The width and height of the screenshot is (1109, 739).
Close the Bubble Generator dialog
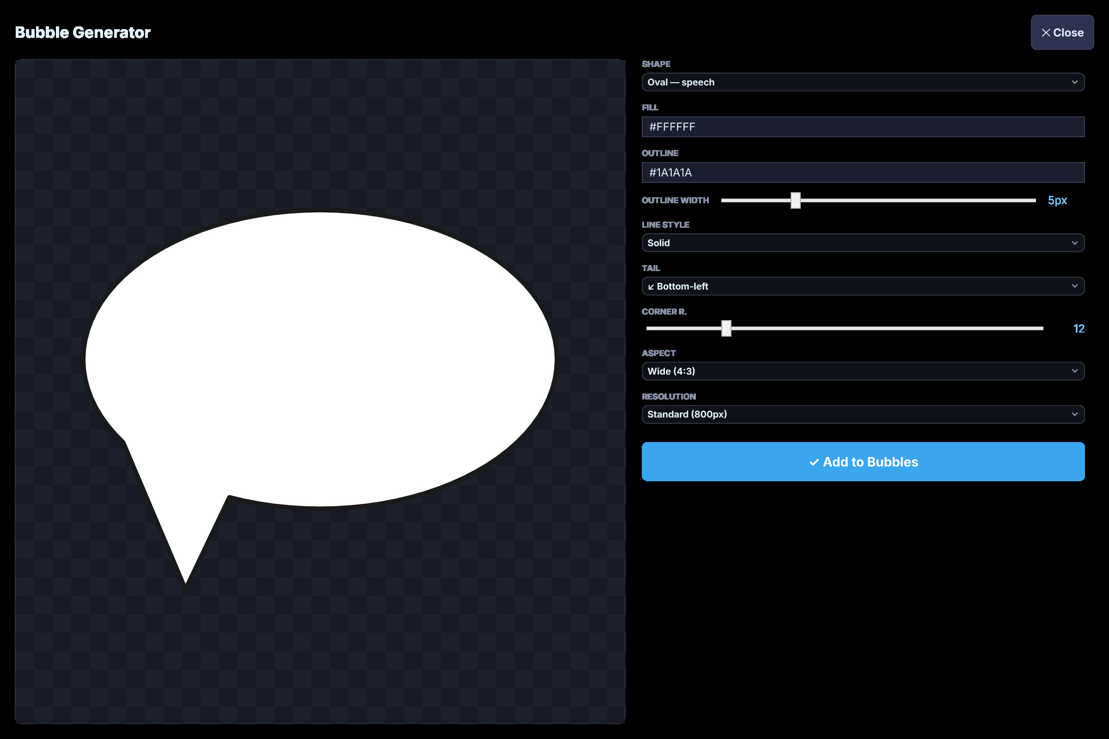pyautogui.click(x=1062, y=32)
